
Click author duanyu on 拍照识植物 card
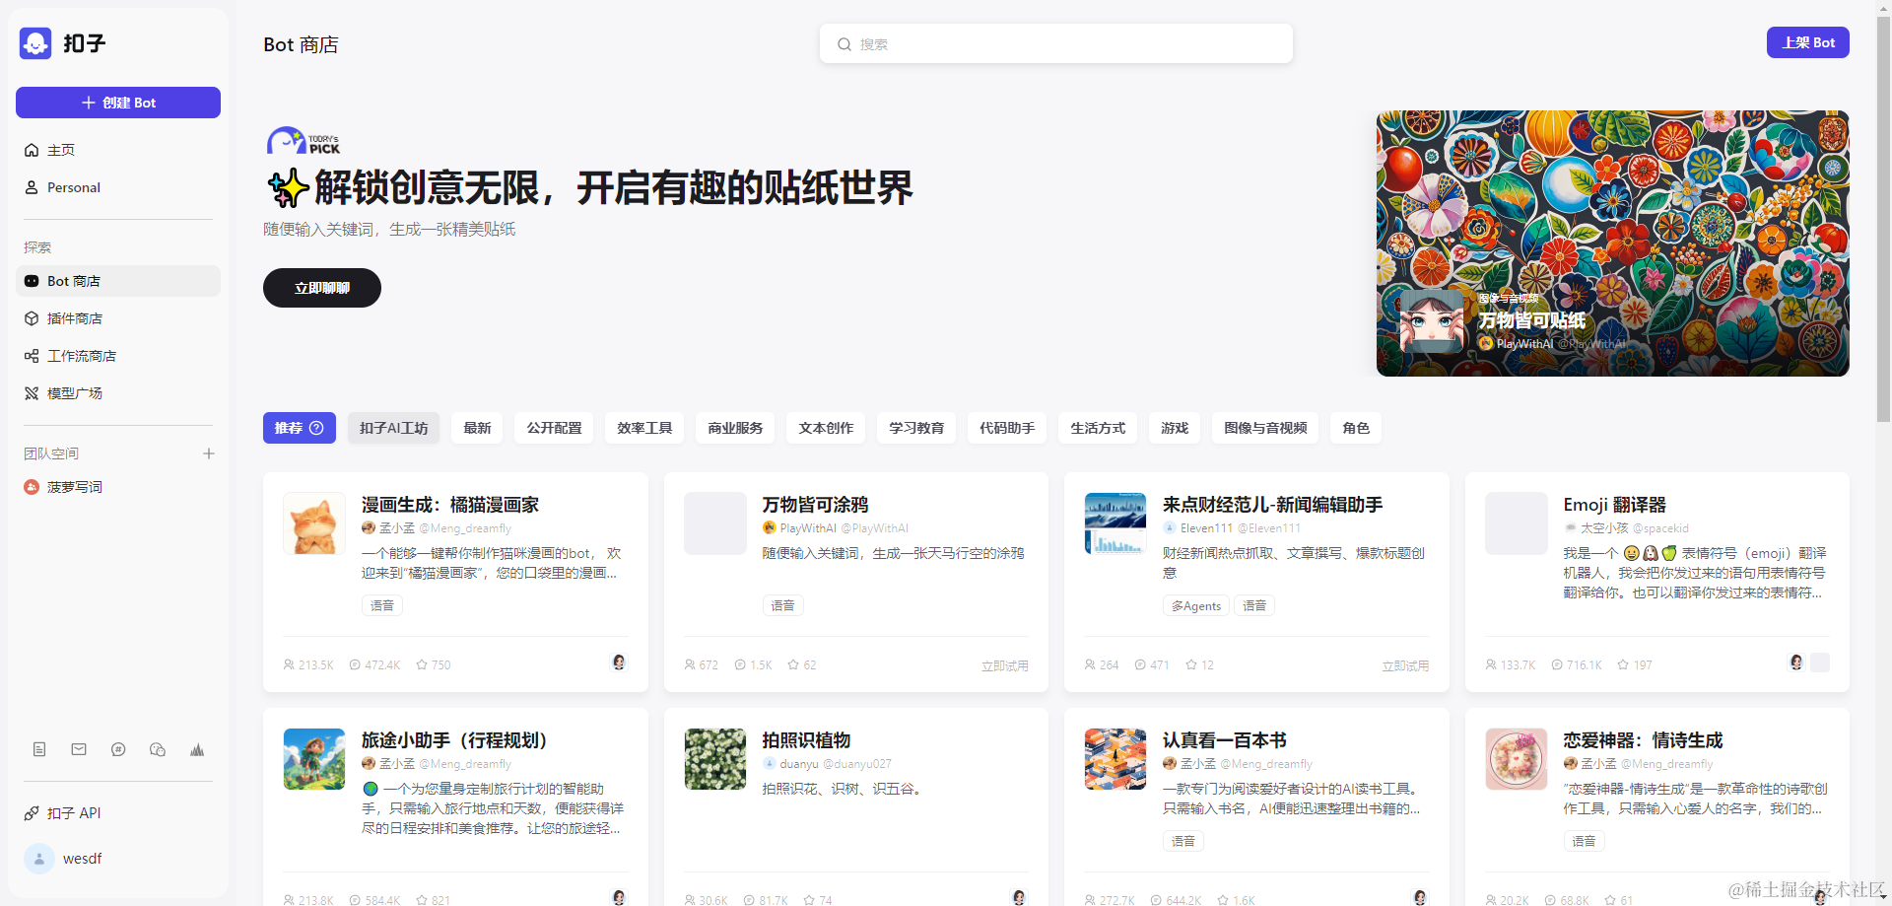point(799,764)
